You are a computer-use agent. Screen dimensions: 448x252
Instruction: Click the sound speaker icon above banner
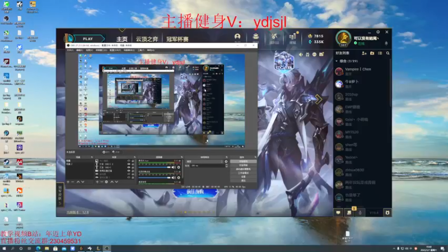click(301, 54)
